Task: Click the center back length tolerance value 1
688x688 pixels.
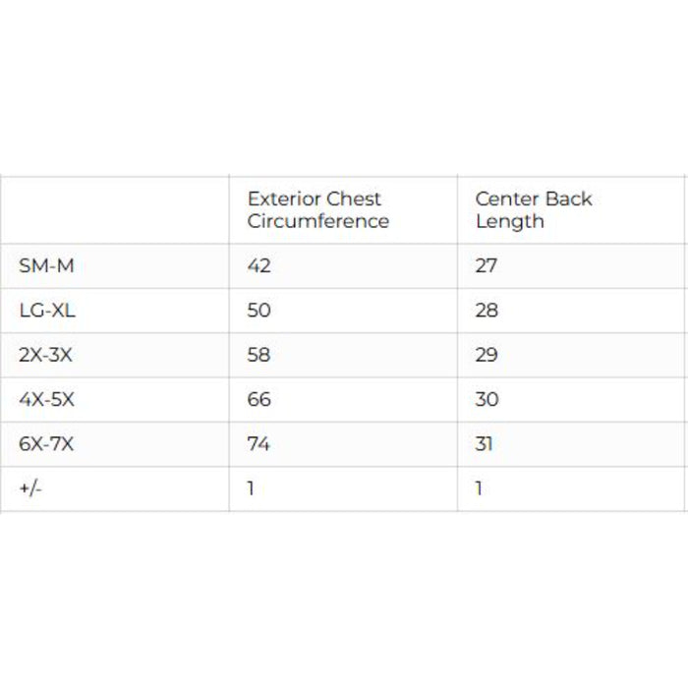Action: click(480, 488)
